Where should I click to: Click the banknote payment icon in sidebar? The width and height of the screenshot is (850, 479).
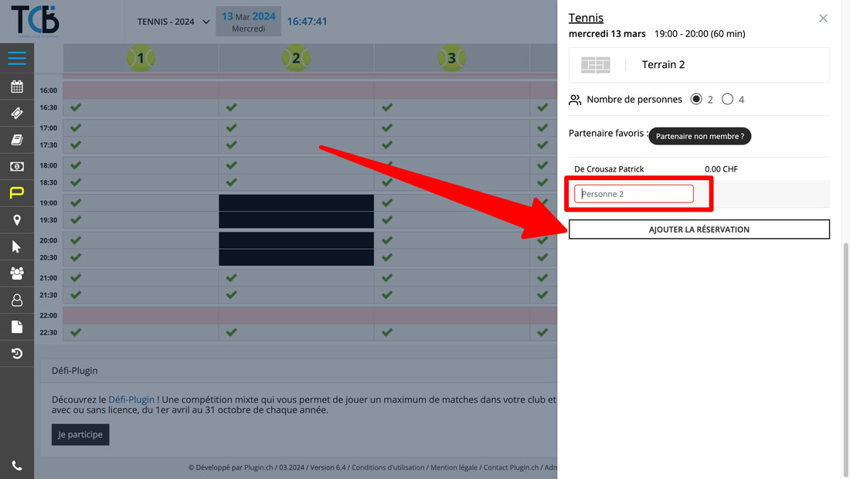coord(17,166)
